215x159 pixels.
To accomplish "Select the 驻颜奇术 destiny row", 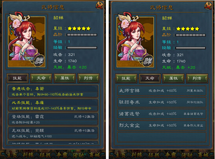I will pos(162,102).
